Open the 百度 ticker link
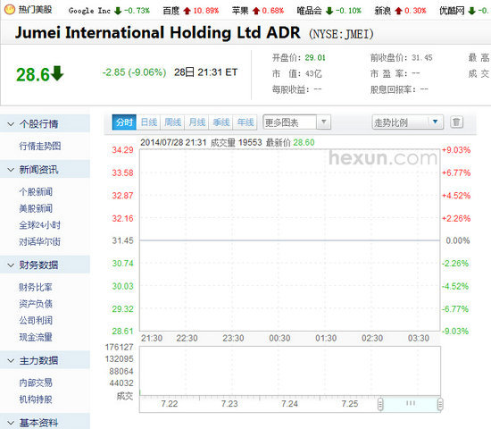Image resolution: width=491 pixels, height=429 pixels. pos(171,11)
